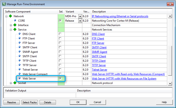Click the green Network component diamond icon
This screenshot has width=176, height=108.
tap(10, 16)
